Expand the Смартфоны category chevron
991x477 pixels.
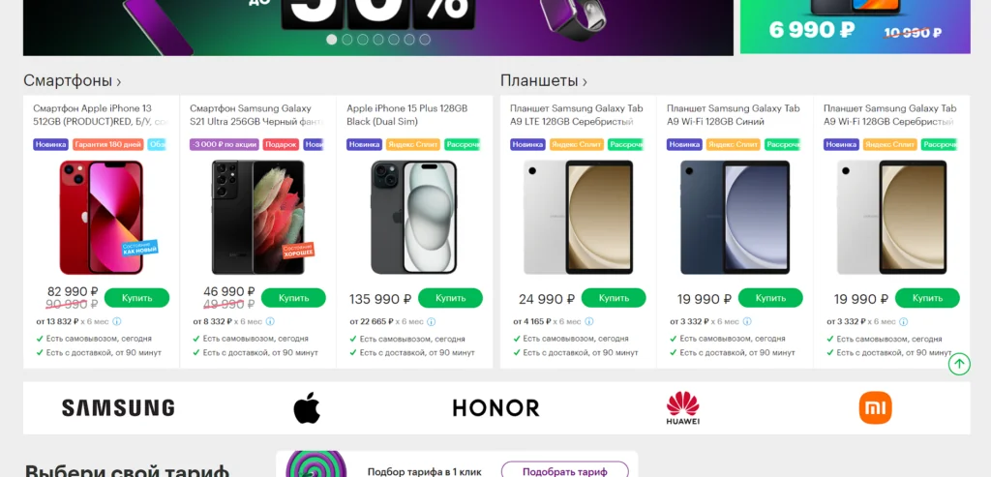point(119,81)
